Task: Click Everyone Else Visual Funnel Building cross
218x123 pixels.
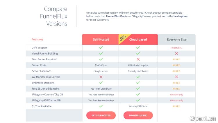Action: coord(176,53)
